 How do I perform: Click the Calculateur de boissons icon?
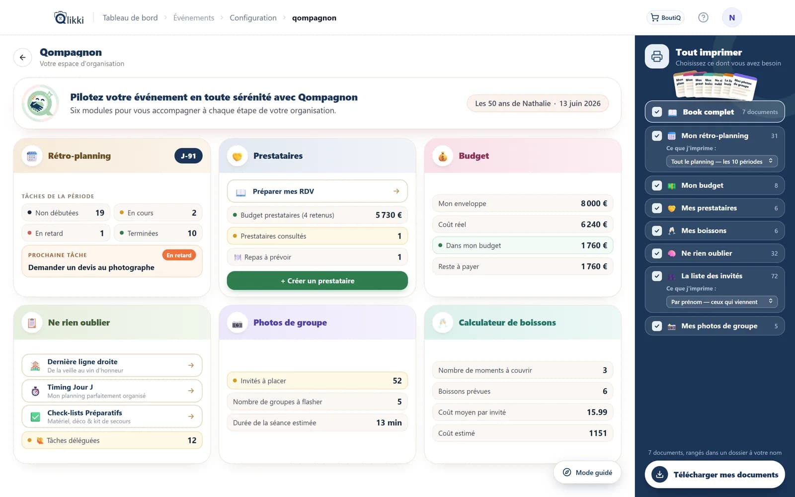pos(442,323)
